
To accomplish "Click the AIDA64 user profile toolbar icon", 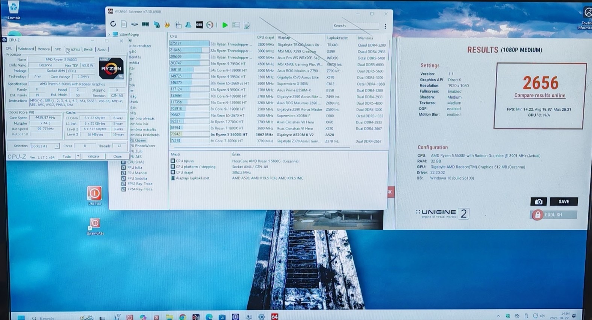I will pyautogui.click(x=188, y=25).
